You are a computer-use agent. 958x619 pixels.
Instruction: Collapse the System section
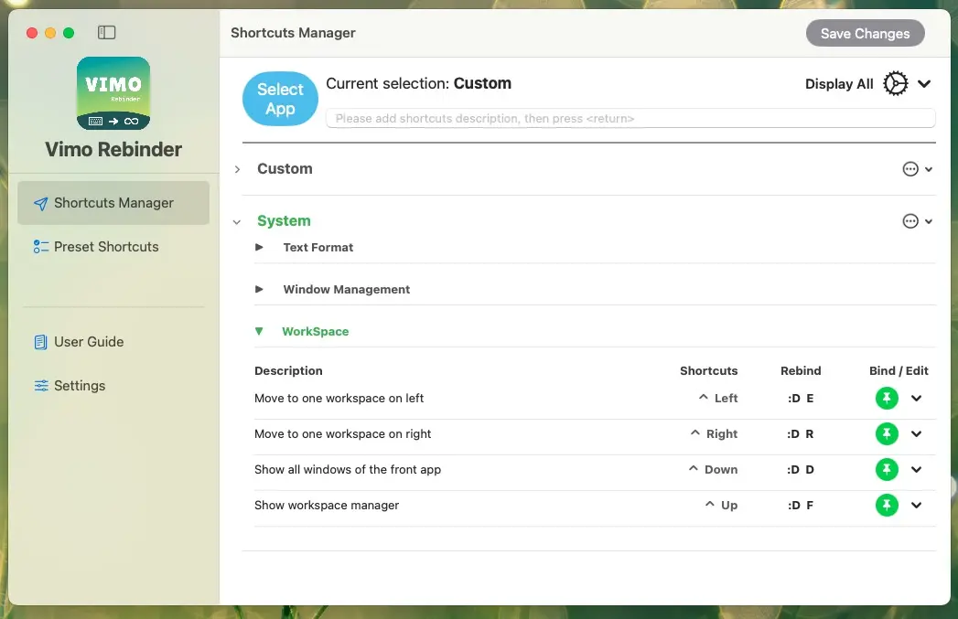(237, 221)
